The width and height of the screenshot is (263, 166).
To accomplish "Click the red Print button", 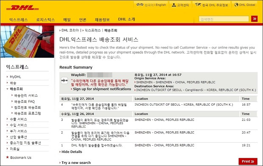I will click(x=248, y=161).
